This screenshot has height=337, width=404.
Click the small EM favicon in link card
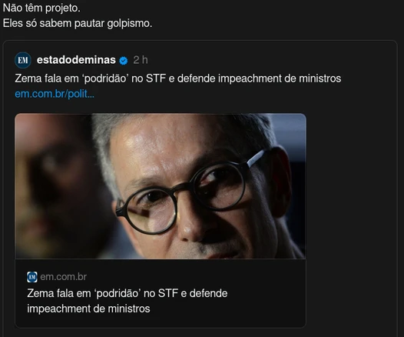point(32,277)
